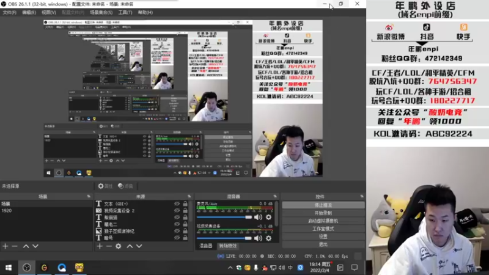The image size is (489, 275).
Task: Toggle visibility of the 暗号 text source
Action: (x=177, y=238)
